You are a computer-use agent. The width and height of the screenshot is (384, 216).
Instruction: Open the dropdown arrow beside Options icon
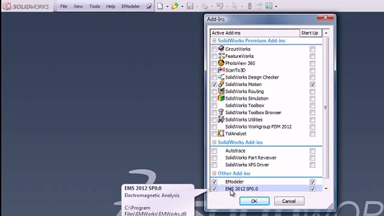tap(276, 6)
